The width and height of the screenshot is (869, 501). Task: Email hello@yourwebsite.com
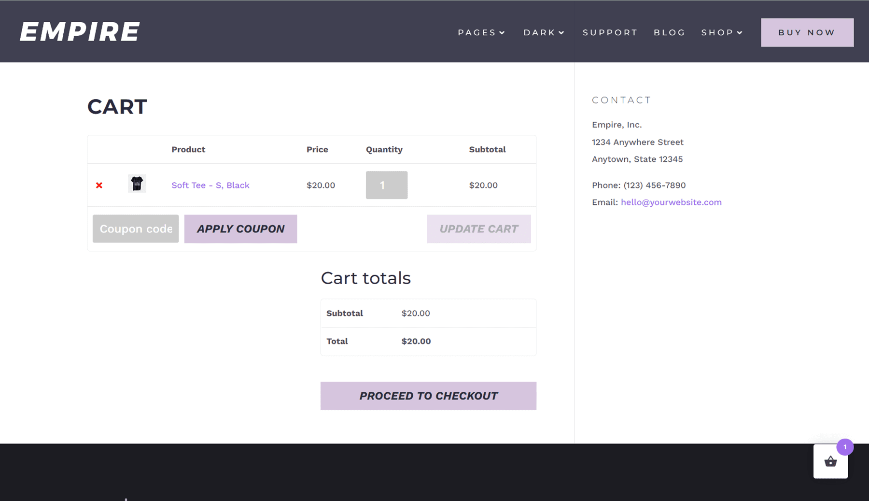pos(671,202)
